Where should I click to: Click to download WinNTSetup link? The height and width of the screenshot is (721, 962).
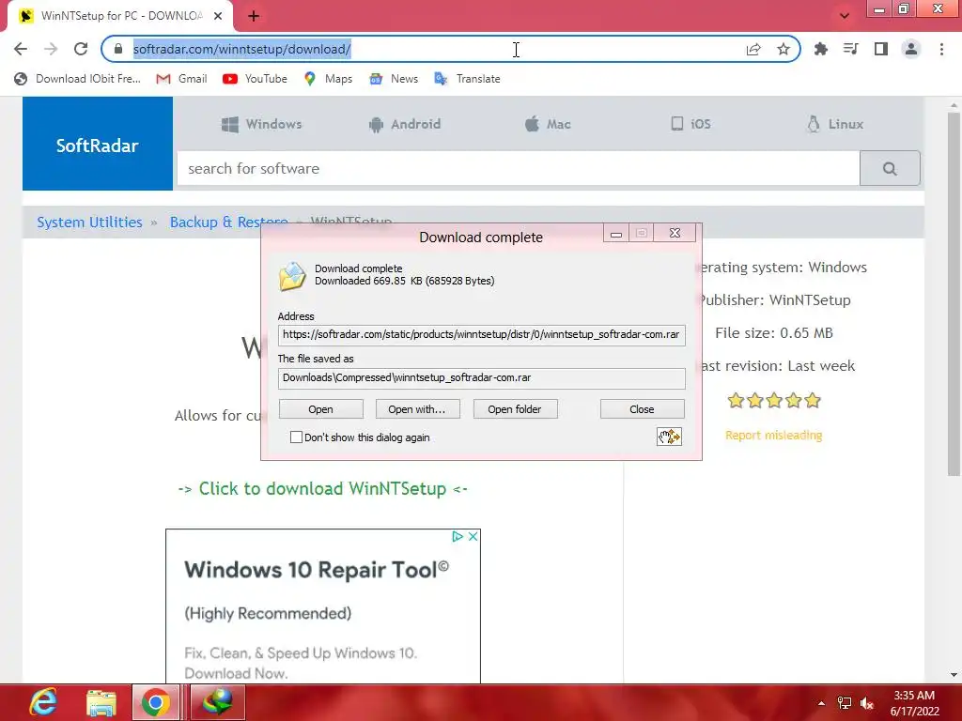coord(323,488)
